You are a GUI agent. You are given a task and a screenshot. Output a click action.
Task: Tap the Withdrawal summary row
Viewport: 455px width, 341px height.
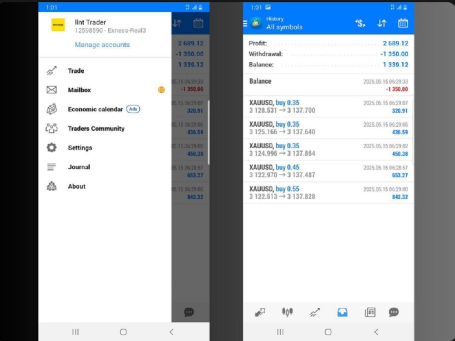point(329,54)
